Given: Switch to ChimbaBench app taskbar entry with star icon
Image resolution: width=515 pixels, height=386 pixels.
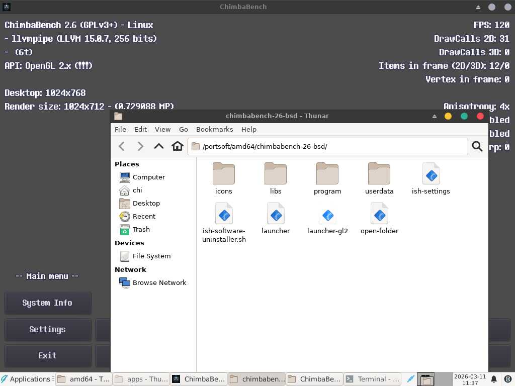Looking at the screenshot, I should click(199, 379).
